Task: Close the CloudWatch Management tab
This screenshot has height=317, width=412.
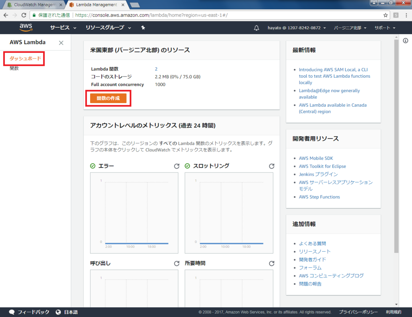Action: click(x=61, y=5)
